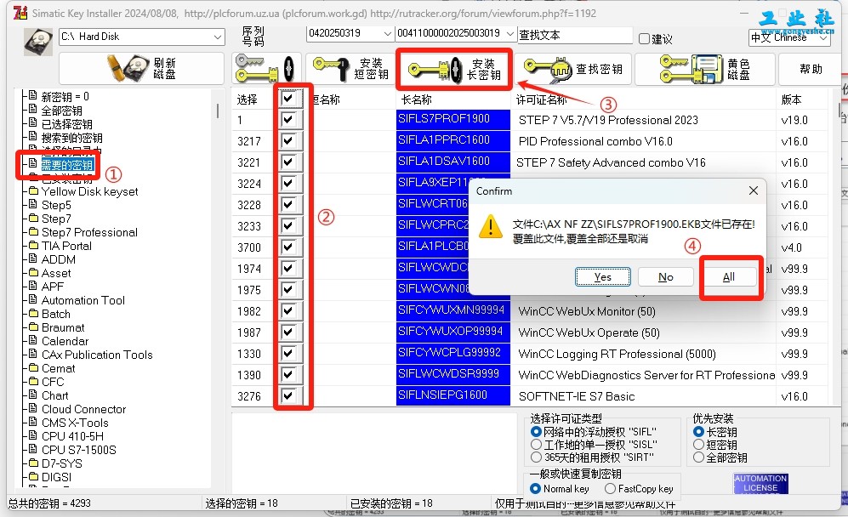848x517 pixels.
Task: Uncheck the checkbox for row 1
Action: pos(287,120)
